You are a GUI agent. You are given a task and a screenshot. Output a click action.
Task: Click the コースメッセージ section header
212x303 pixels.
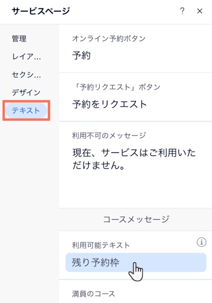click(x=136, y=220)
